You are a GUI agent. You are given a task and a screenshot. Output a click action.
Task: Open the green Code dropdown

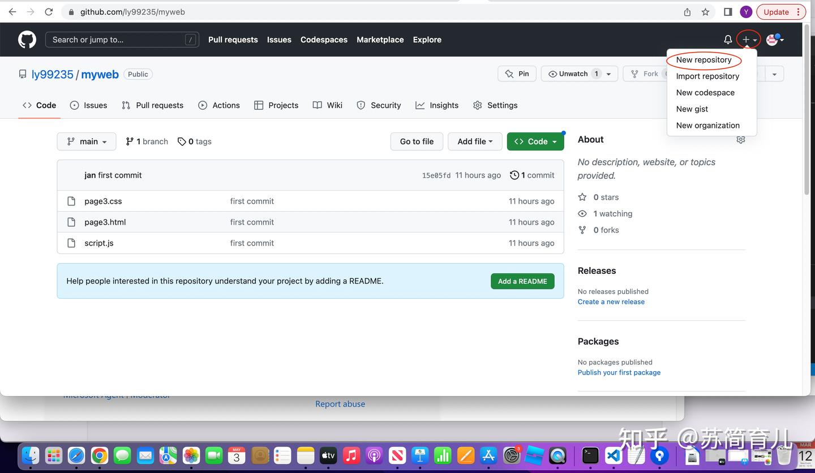(535, 141)
